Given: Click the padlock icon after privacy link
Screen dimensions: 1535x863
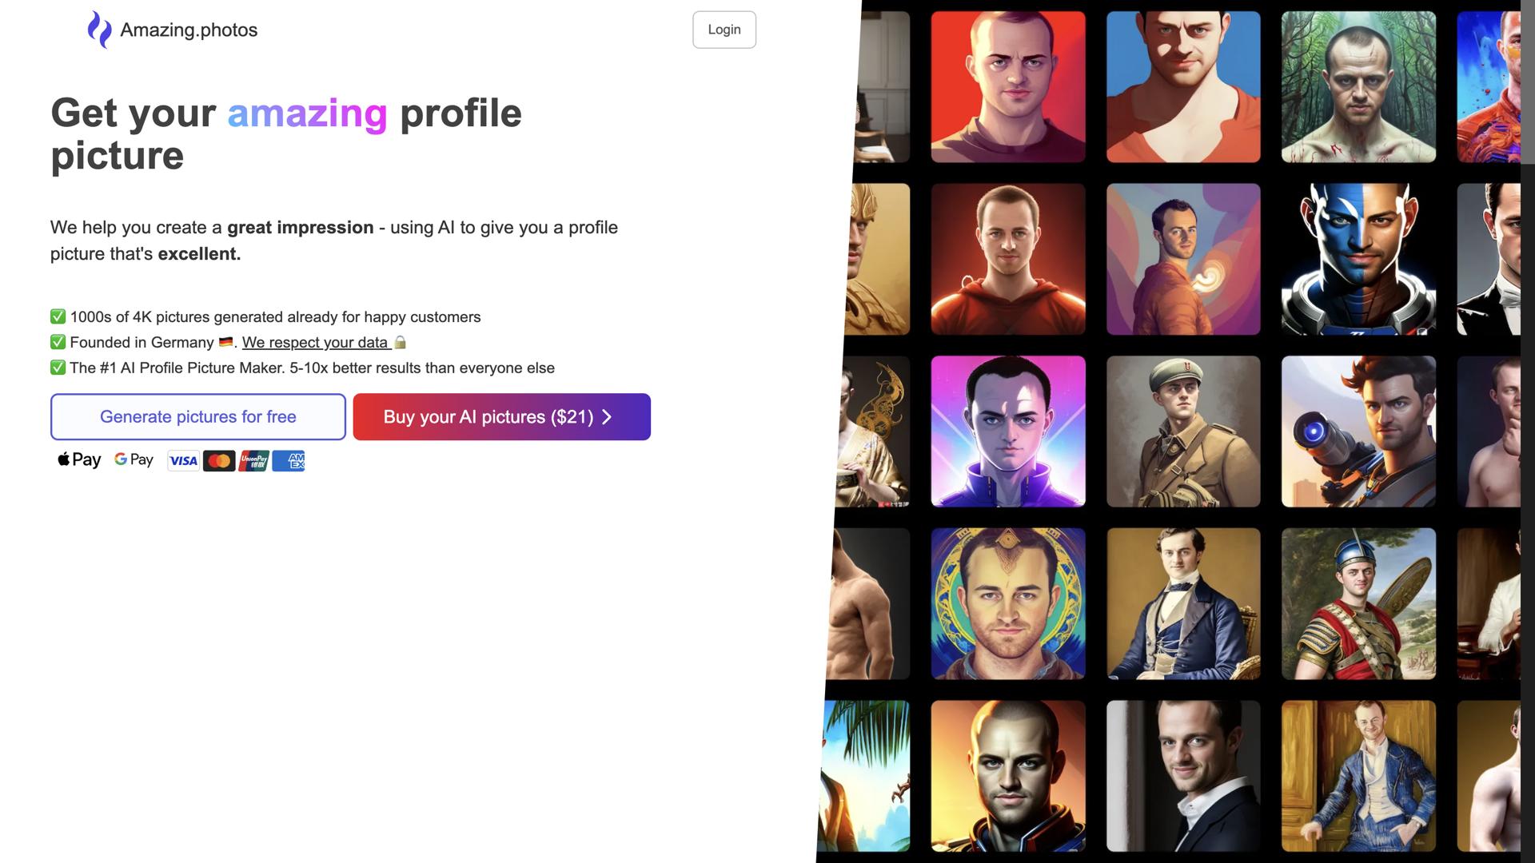Looking at the screenshot, I should point(401,342).
